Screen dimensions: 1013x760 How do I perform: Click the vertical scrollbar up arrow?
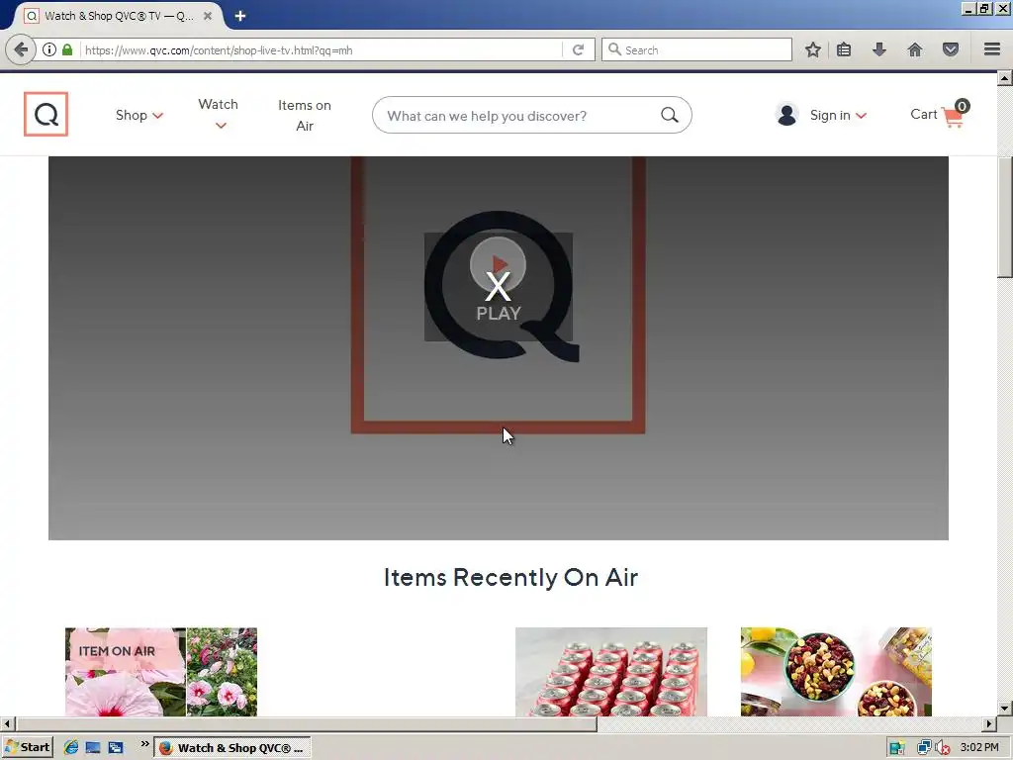(x=1005, y=79)
